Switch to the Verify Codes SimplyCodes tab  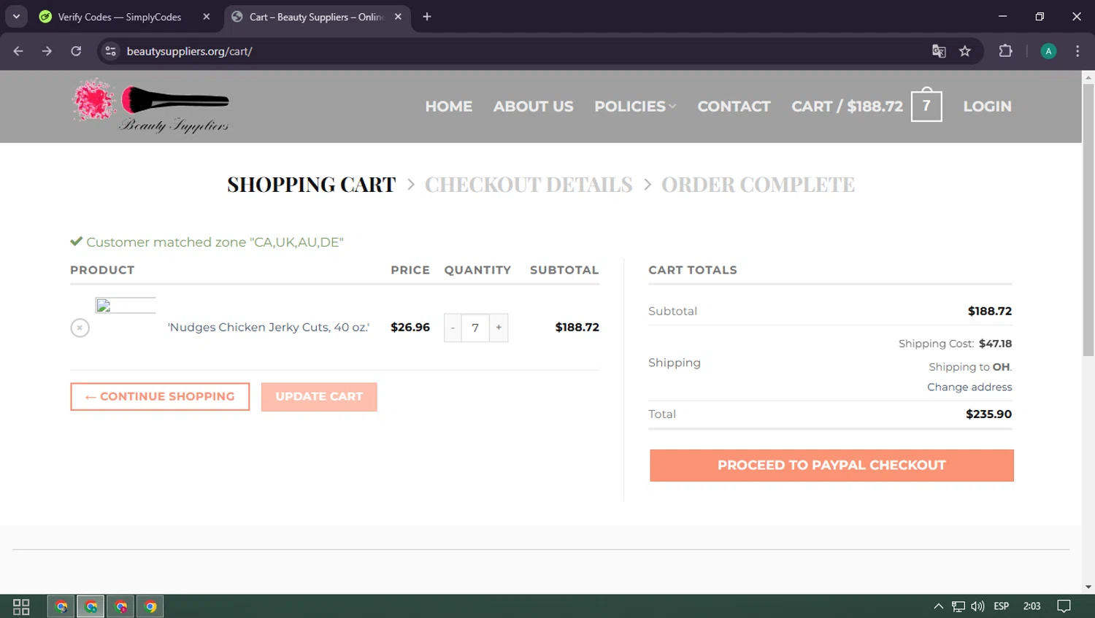119,17
